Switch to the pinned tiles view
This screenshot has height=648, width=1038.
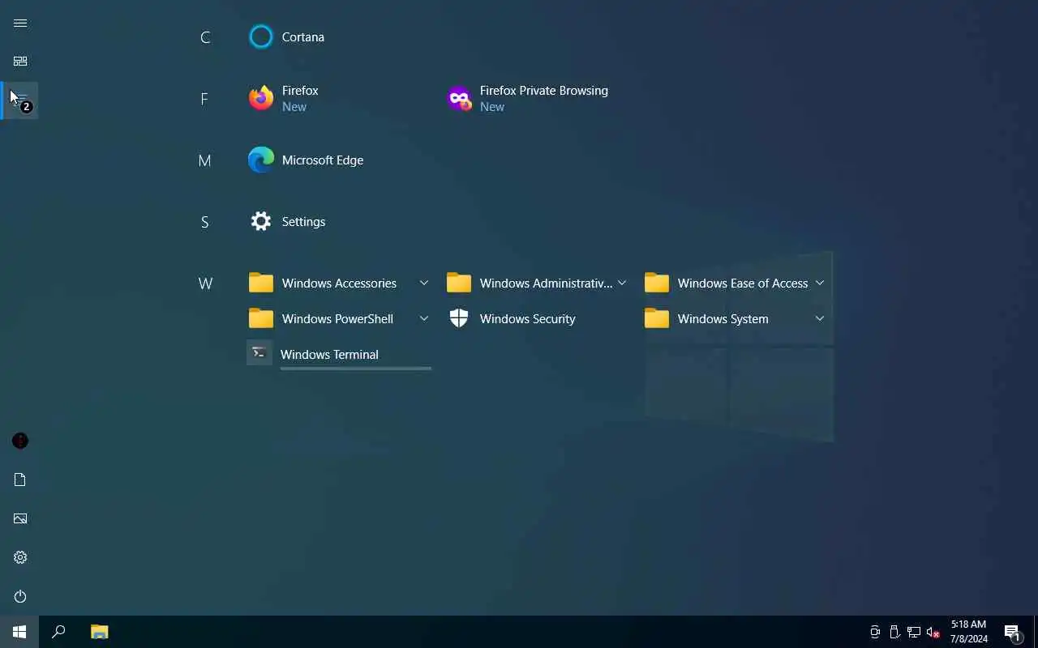tap(20, 62)
